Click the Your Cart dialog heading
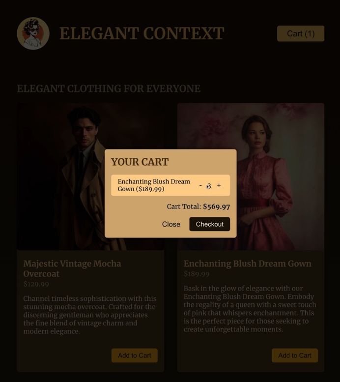This screenshot has height=382, width=340. pyautogui.click(x=140, y=162)
